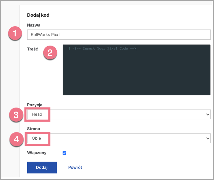The width and height of the screenshot is (214, 180).
Task: Click the Treść label
Action: point(32,49)
